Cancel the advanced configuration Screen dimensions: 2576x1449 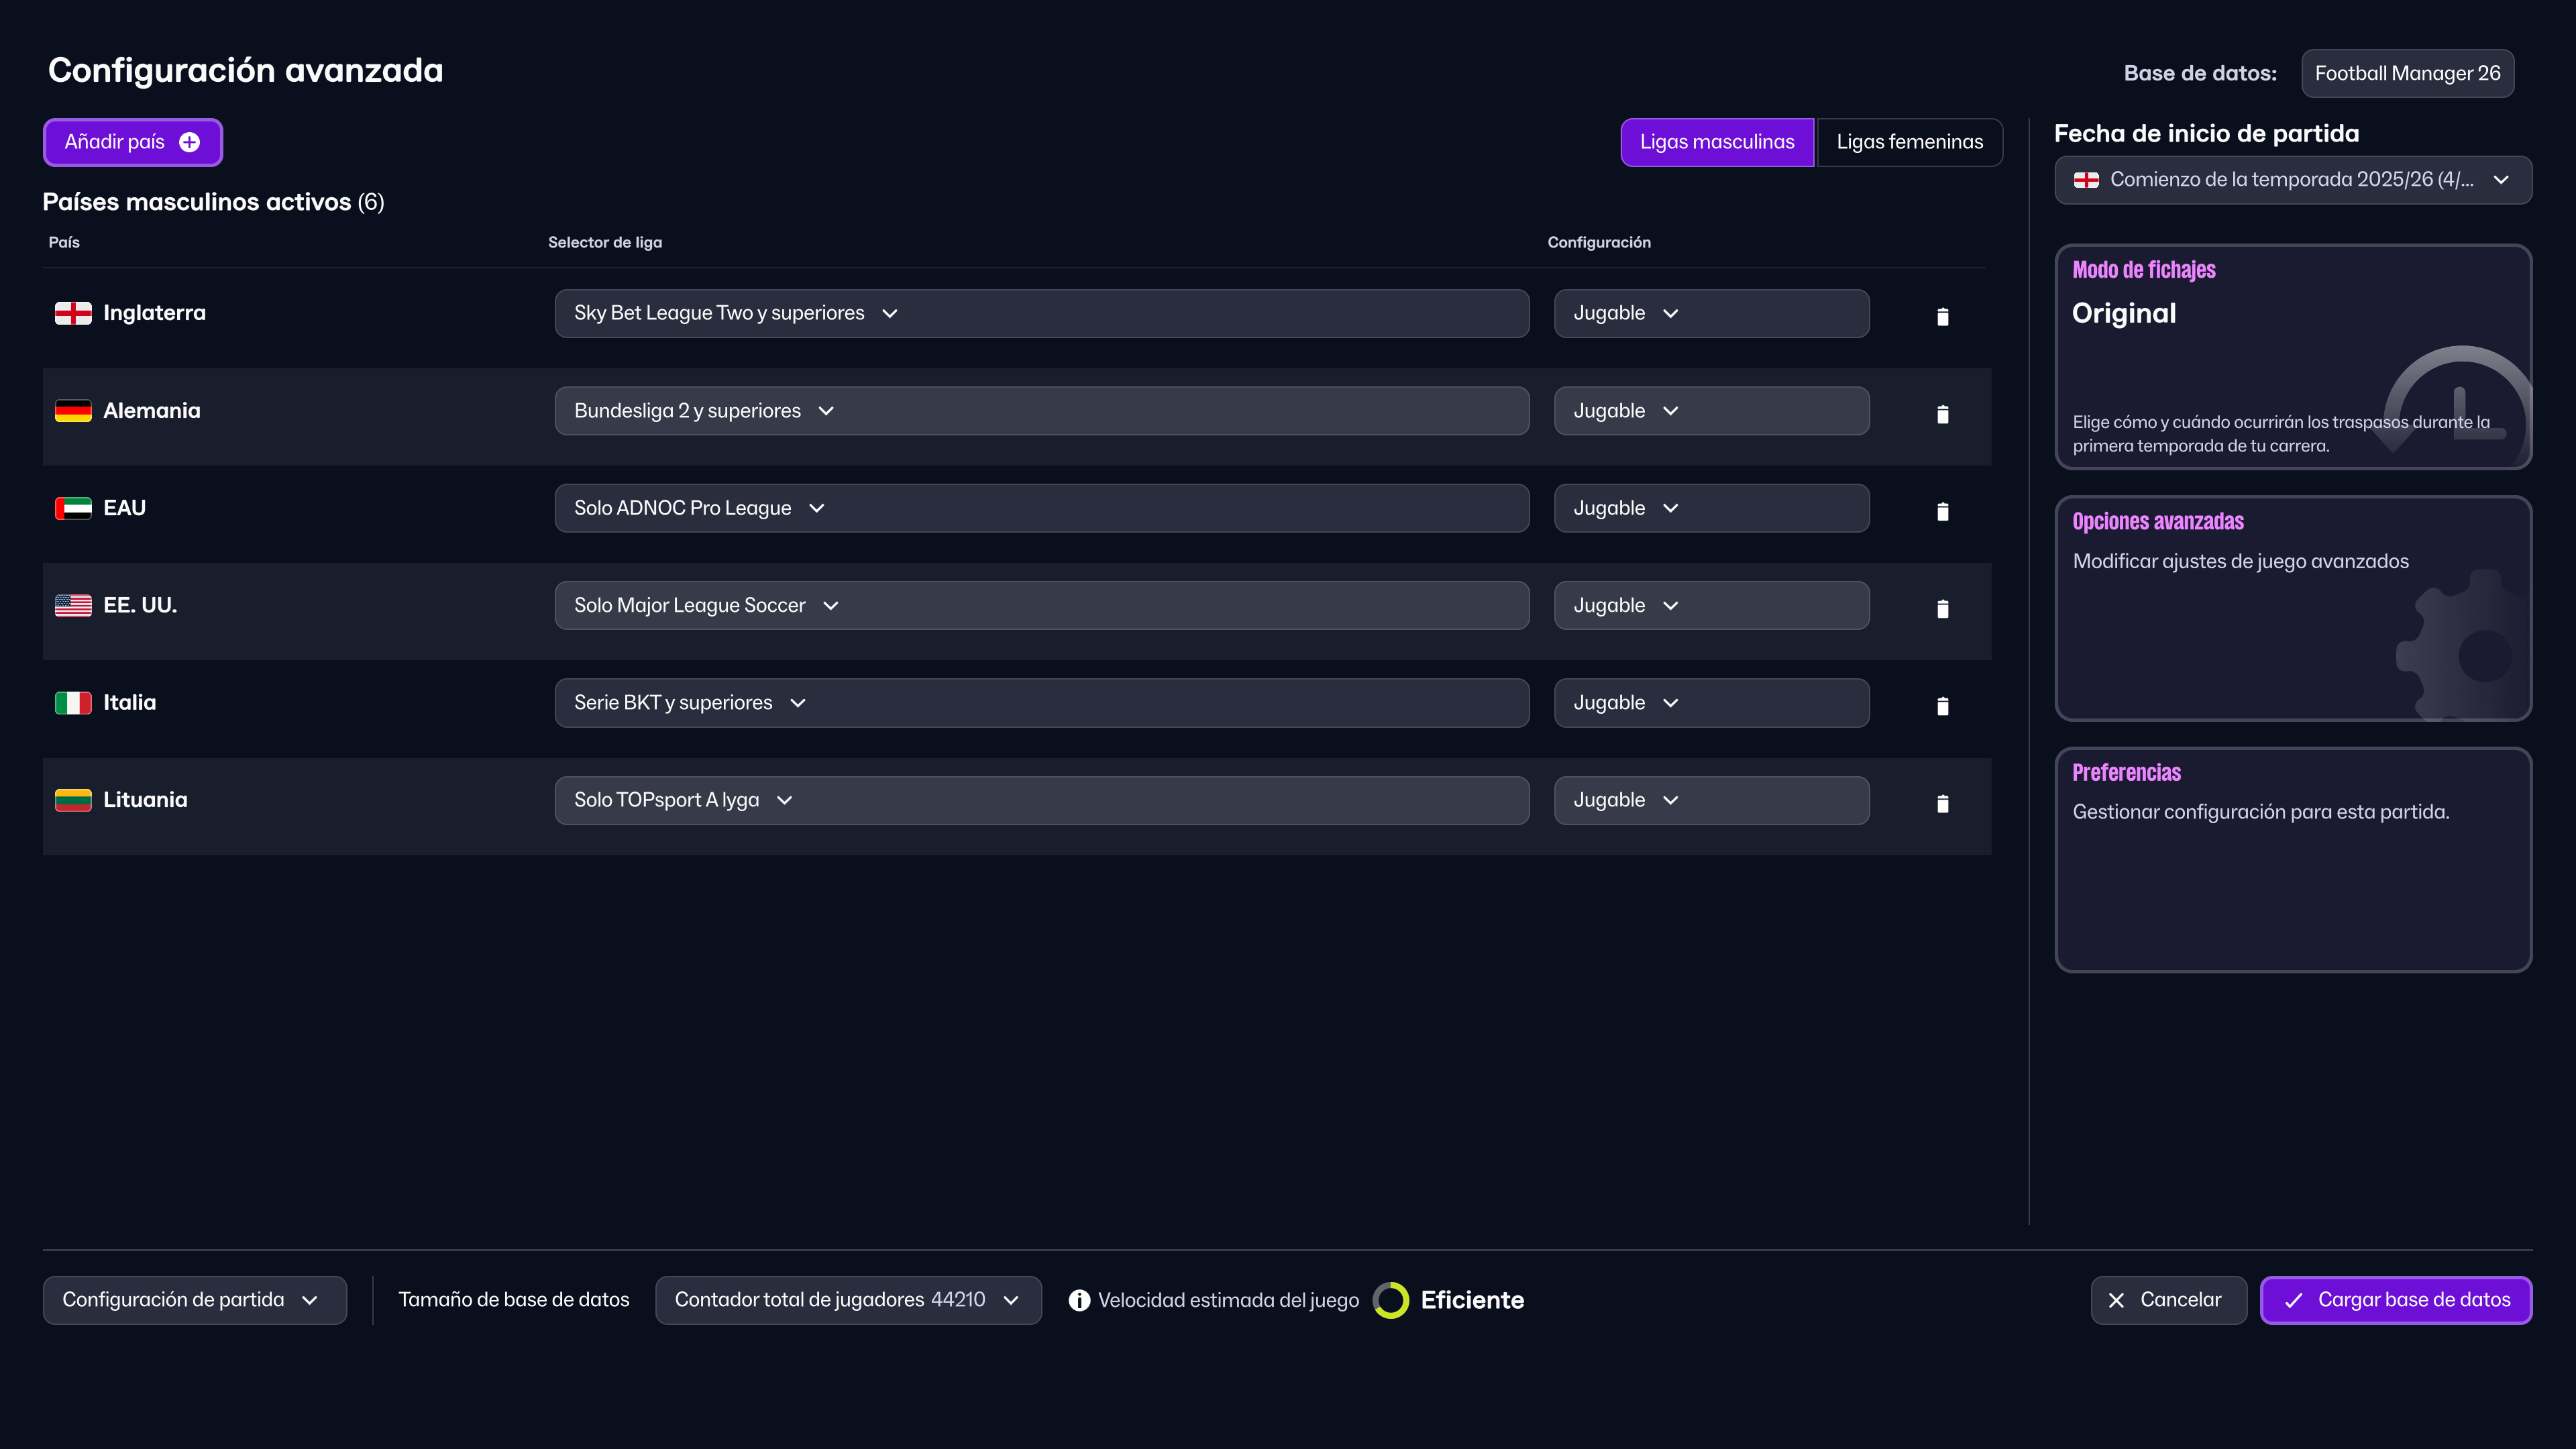(x=2167, y=1300)
